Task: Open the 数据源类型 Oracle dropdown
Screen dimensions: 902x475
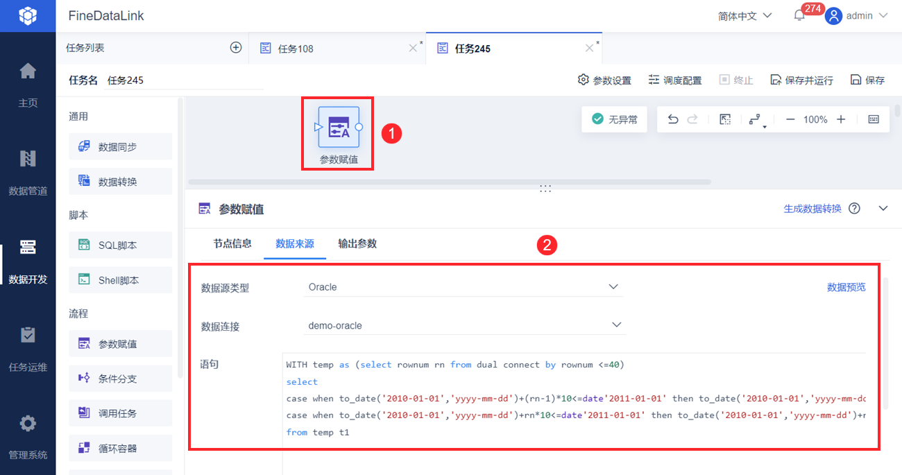Action: (463, 287)
